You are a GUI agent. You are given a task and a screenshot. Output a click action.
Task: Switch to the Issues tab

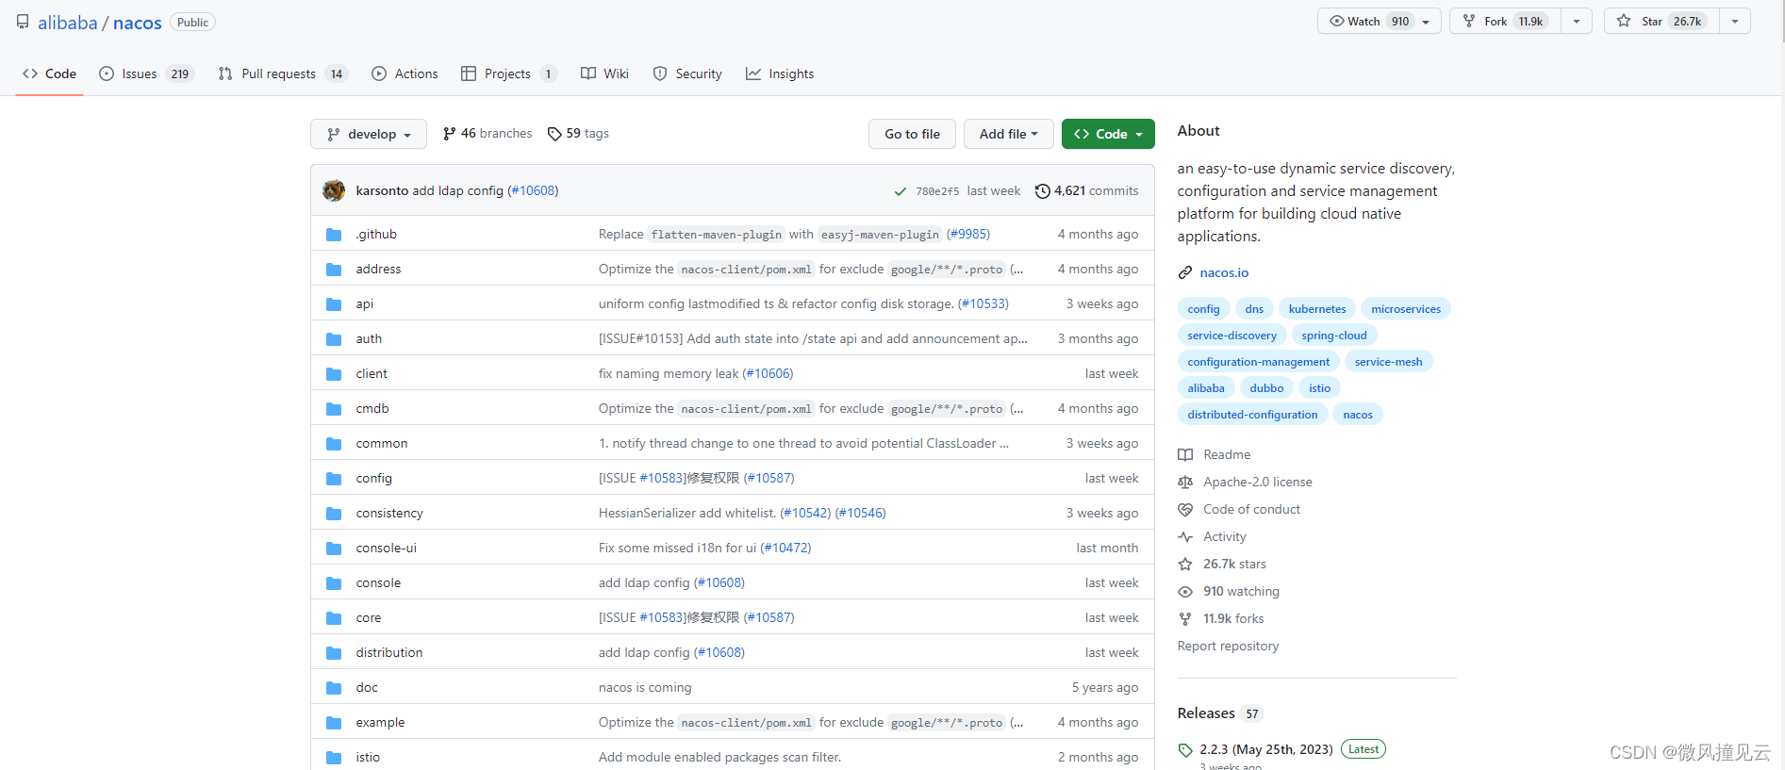pos(146,74)
